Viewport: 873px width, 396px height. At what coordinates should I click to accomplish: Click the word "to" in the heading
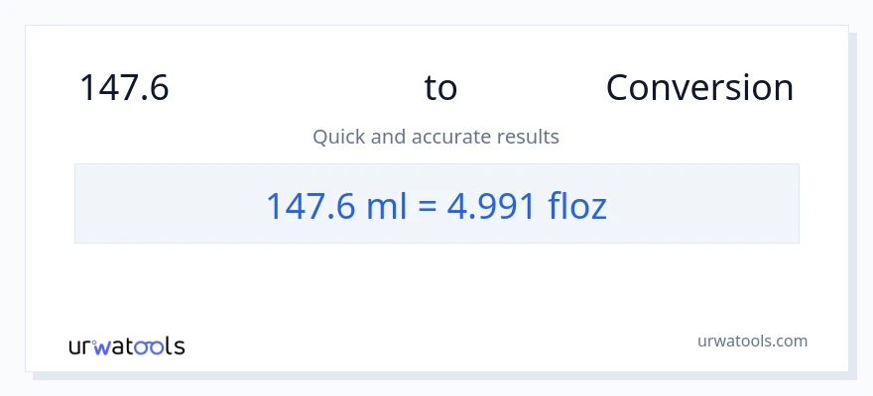(x=440, y=88)
